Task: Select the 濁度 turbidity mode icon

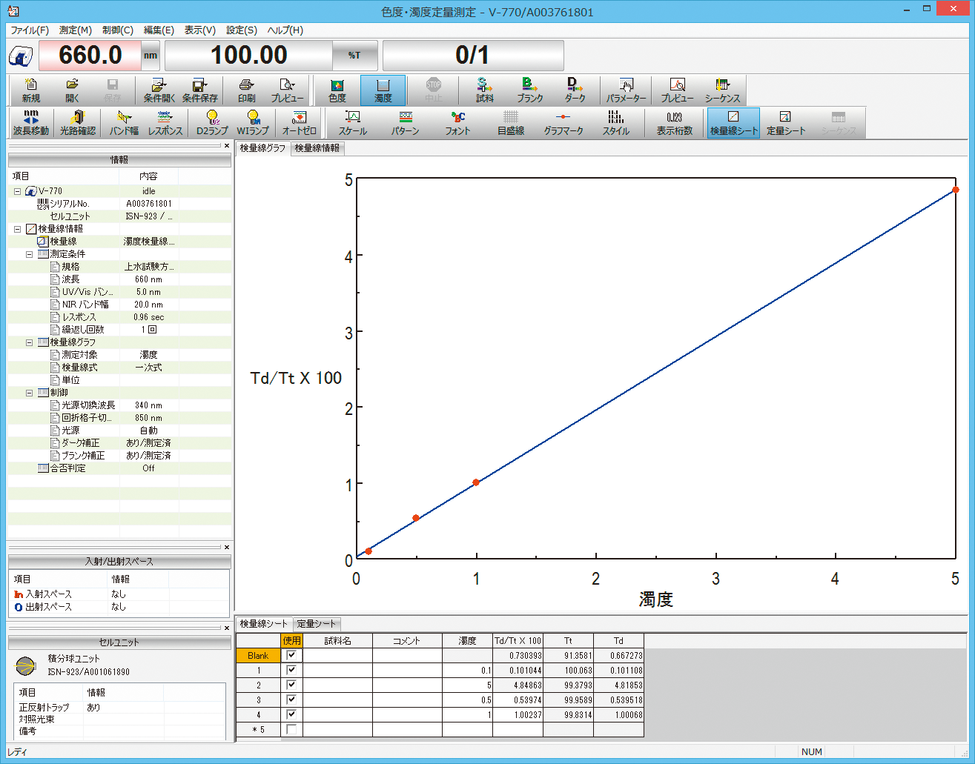Action: 383,90
